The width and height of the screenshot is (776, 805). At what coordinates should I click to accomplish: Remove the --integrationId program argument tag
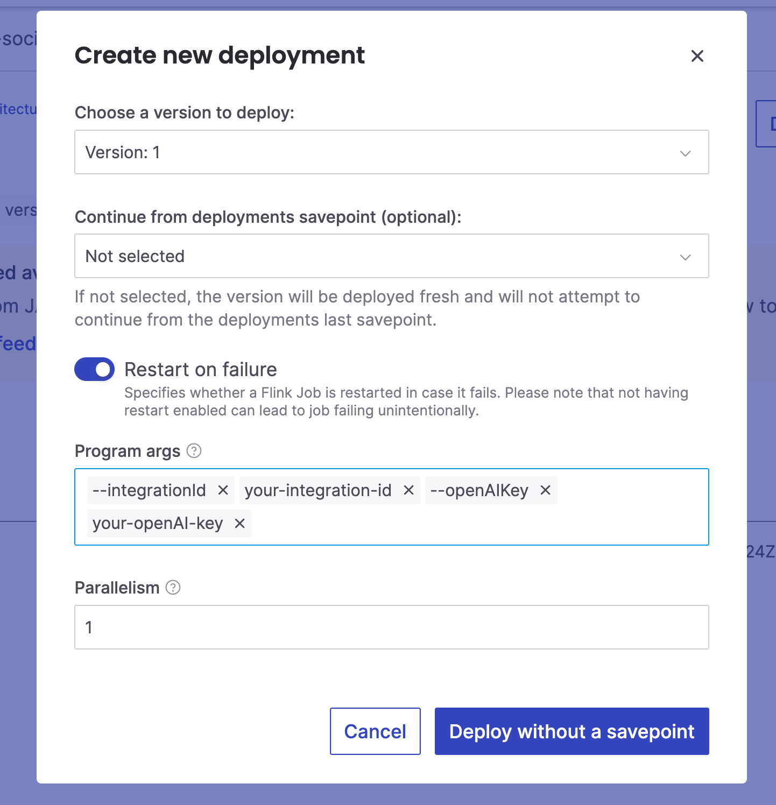pos(224,490)
